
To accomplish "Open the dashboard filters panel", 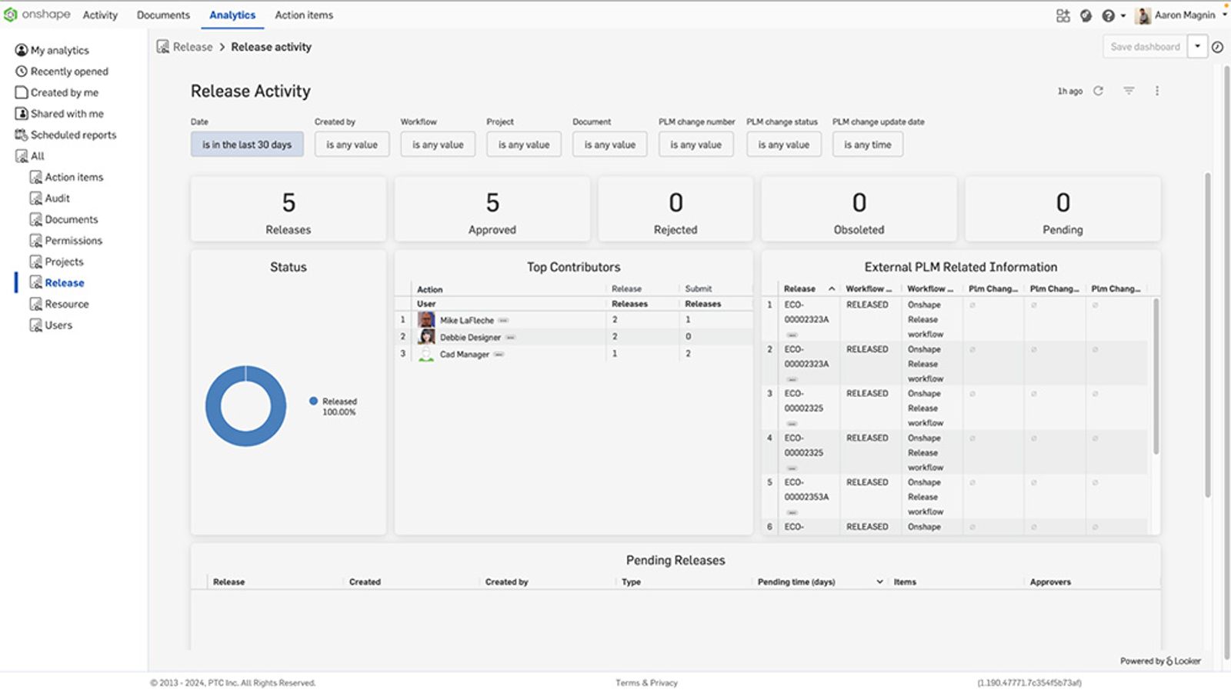I will pyautogui.click(x=1128, y=90).
